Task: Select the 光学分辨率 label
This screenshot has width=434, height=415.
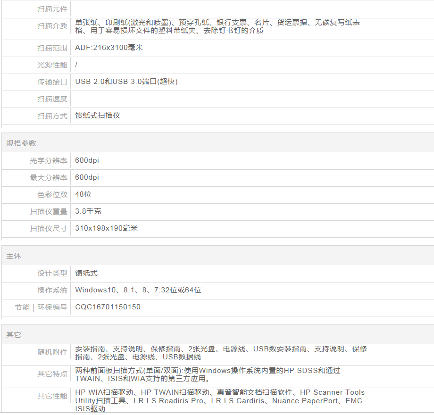Action: click(49, 161)
